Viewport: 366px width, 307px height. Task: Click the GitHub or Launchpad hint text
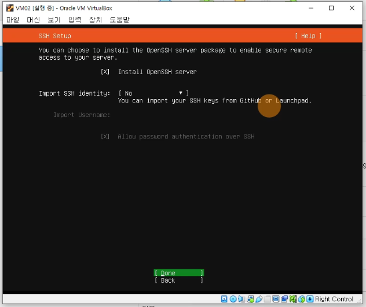pos(214,101)
